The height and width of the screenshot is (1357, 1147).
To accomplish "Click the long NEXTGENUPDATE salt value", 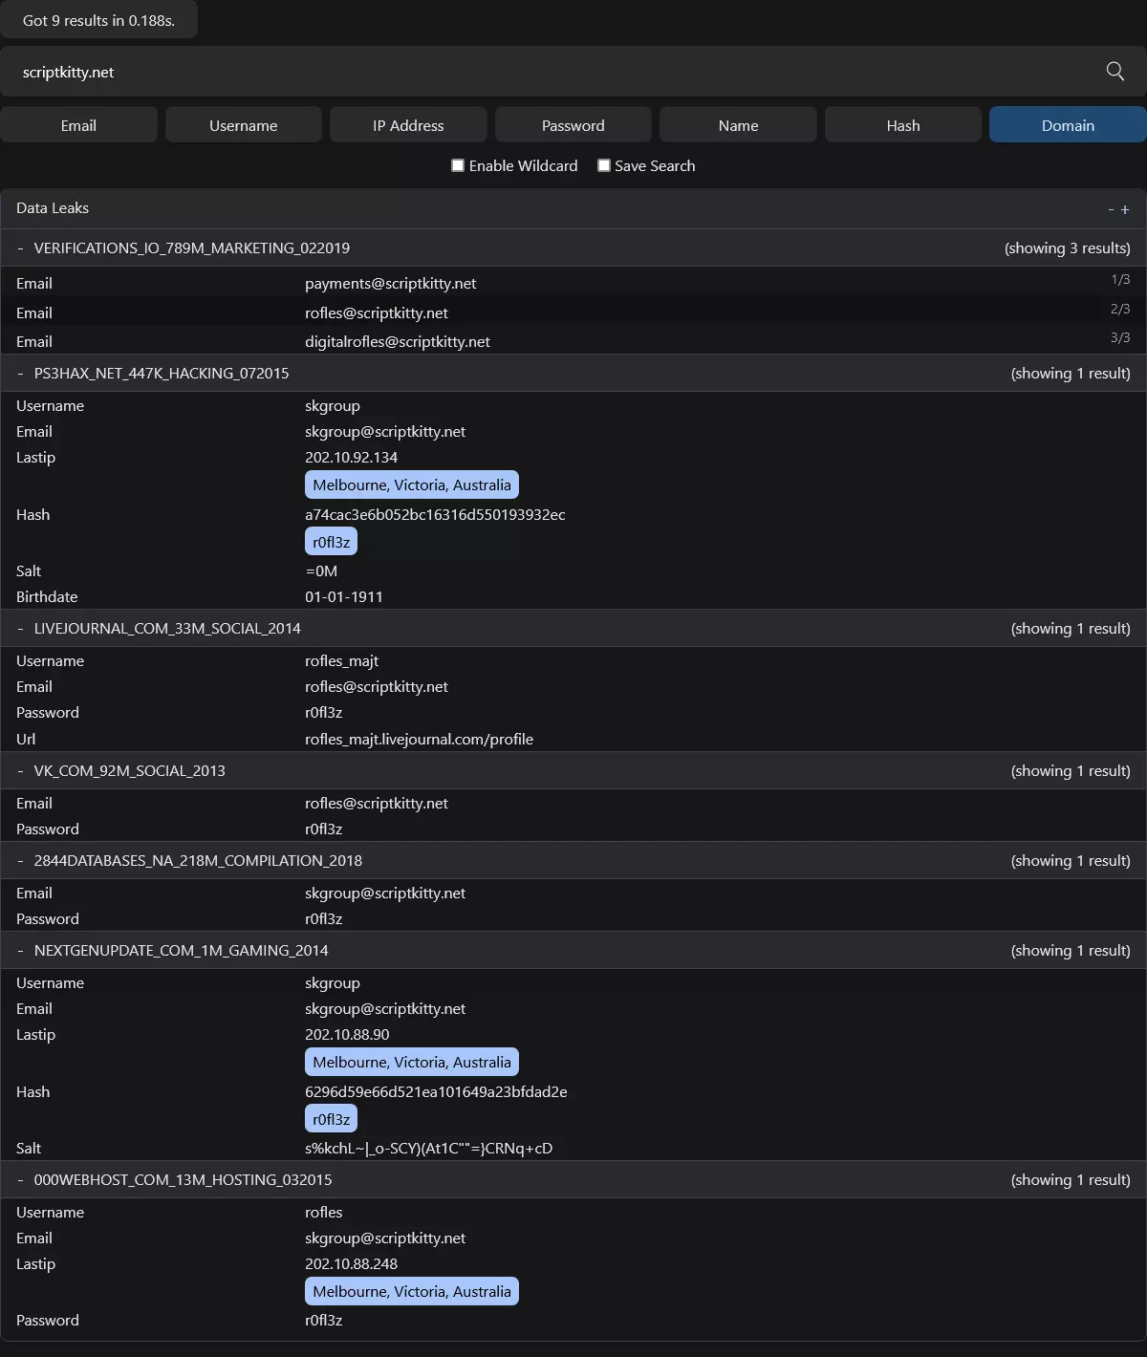I will click(x=428, y=1148).
